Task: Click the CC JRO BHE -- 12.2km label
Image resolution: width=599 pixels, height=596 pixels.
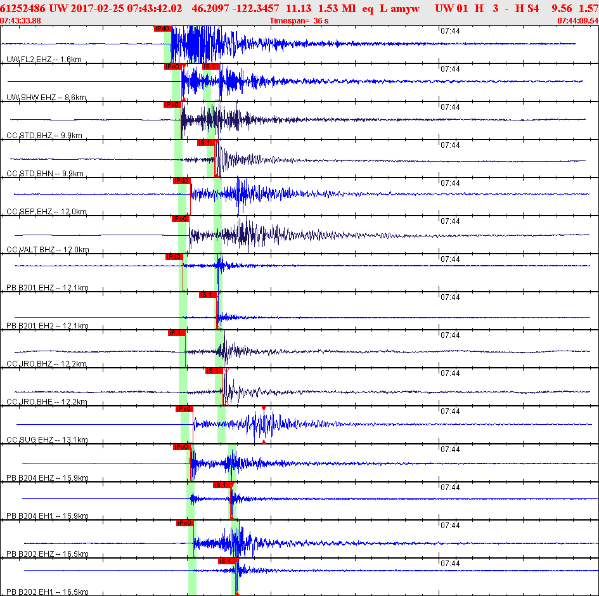Action: pyautogui.click(x=47, y=401)
